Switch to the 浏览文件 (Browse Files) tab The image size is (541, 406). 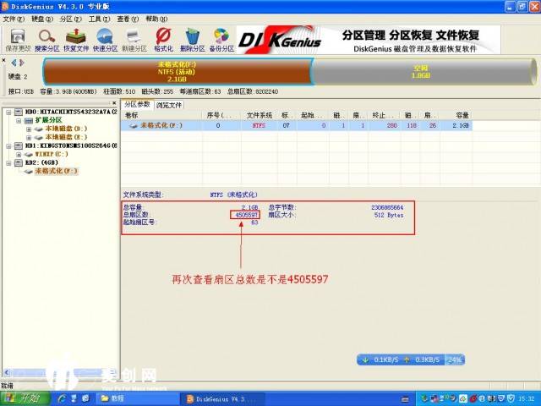[x=169, y=105]
